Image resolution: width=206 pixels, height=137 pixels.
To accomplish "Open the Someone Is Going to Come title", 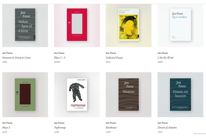I will tap(16, 58).
